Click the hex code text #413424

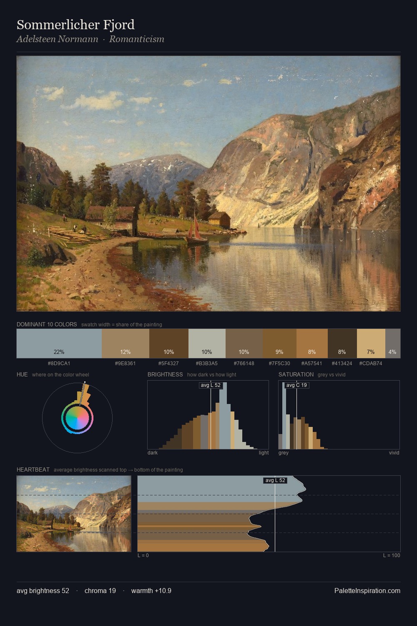click(342, 363)
